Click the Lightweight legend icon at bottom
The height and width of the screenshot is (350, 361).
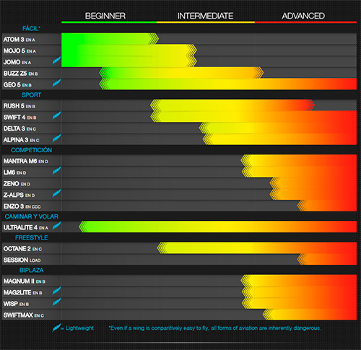pyautogui.click(x=56, y=328)
